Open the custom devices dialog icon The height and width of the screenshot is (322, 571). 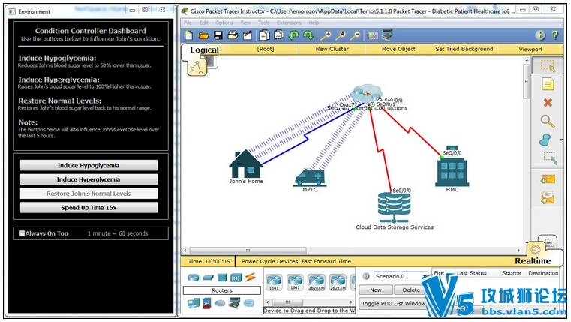[387, 35]
